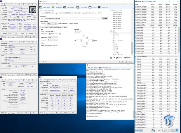Open HWiNFO sensor settings gear icon
Viewport: 181px width, 133px height.
click(173, 130)
